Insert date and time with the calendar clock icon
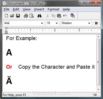Screen dimensions: 103x99 (x=73, y=15)
